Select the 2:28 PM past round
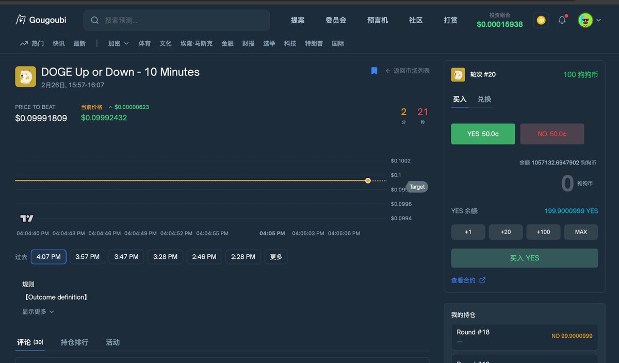This screenshot has height=363, width=619. (x=243, y=257)
